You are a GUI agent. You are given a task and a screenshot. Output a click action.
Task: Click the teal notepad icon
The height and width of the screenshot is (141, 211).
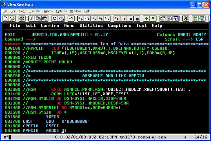(202, 18)
